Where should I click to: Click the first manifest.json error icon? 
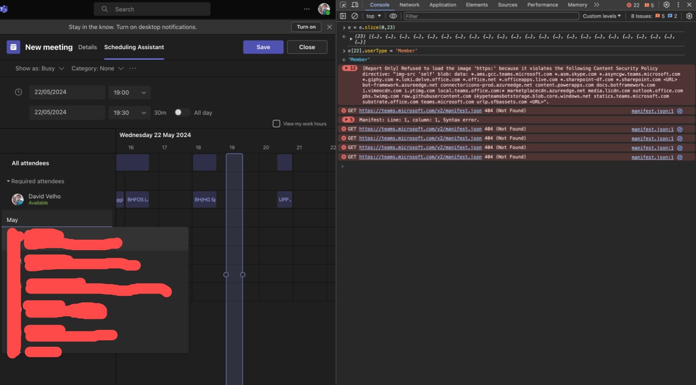click(x=343, y=110)
